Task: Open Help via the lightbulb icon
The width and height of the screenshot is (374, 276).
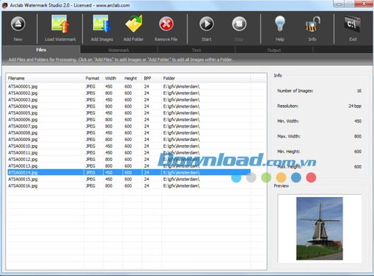Action: click(279, 24)
